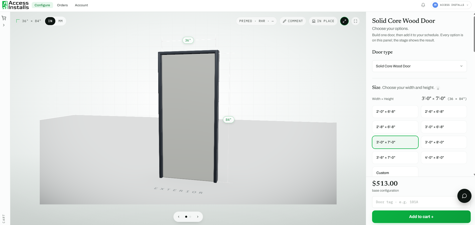Screen dimensions: 475x225
Task: Open the shopping cart icon
Action: (x=4, y=18)
